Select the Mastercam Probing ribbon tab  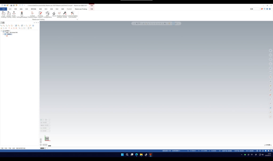pyautogui.click(x=81, y=9)
